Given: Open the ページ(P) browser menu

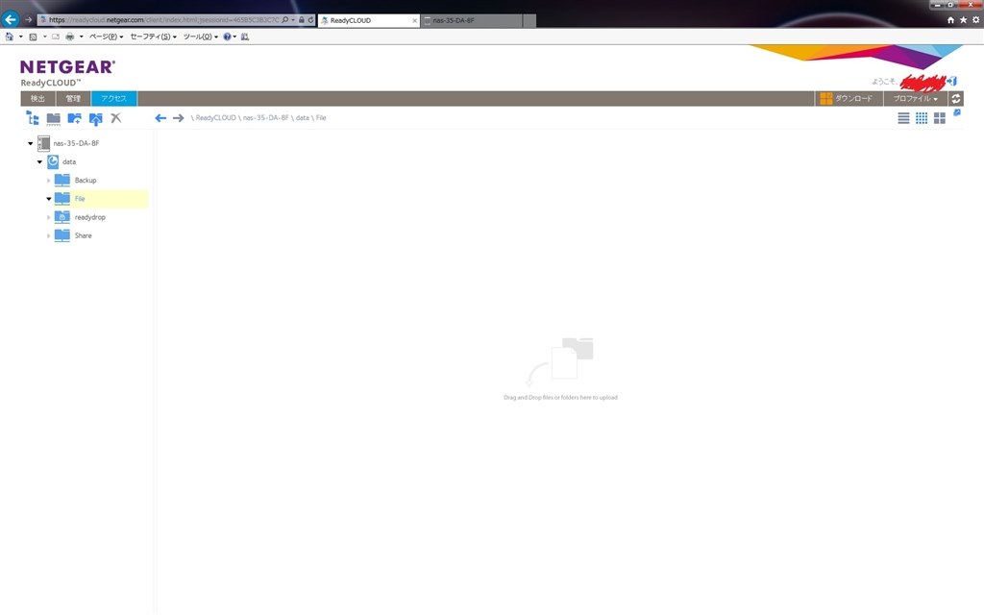Looking at the screenshot, I should (x=106, y=37).
